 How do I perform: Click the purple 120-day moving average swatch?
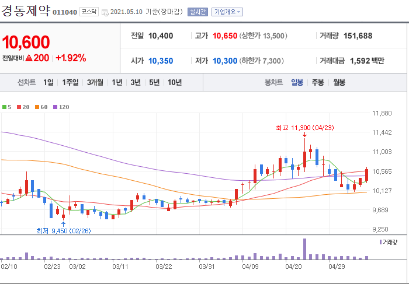coord(55,107)
